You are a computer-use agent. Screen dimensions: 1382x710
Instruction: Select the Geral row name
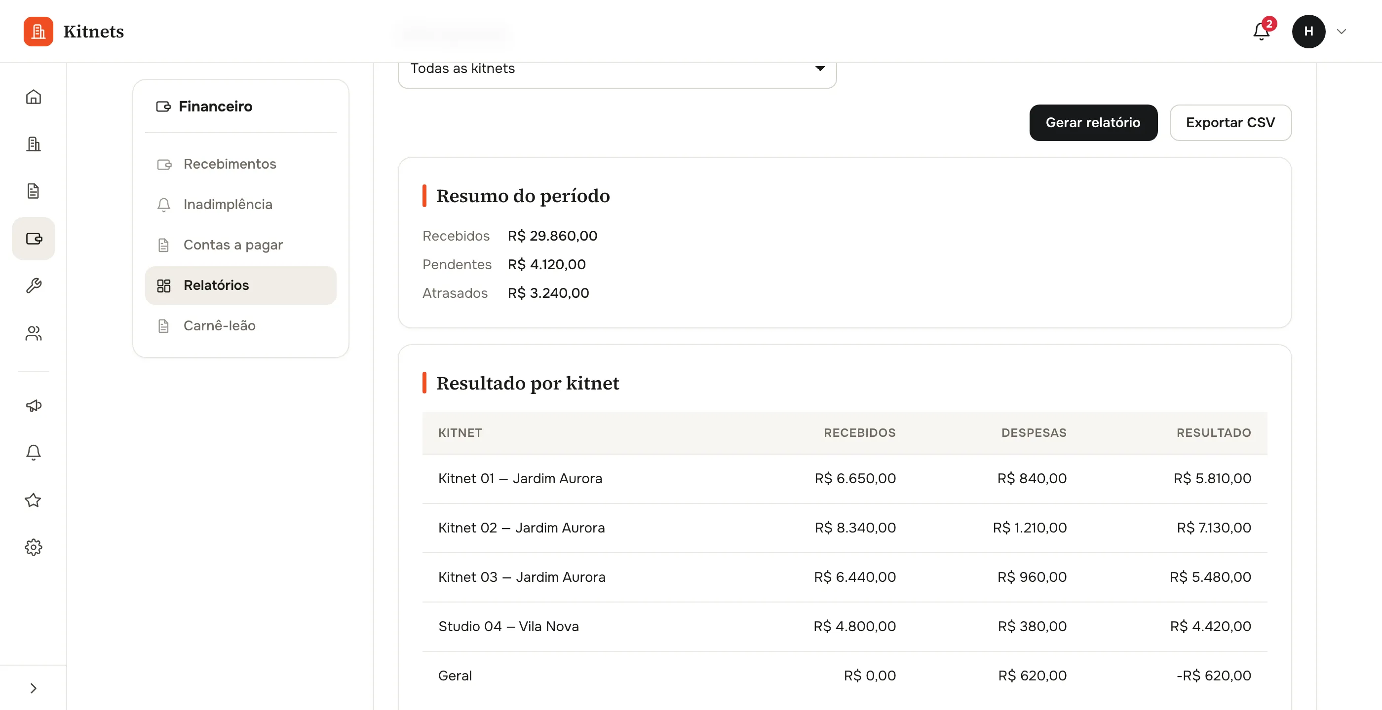tap(455, 675)
